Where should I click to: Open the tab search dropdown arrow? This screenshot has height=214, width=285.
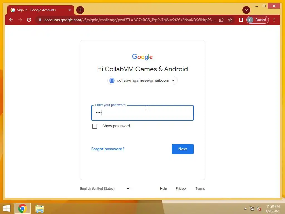pos(246,10)
